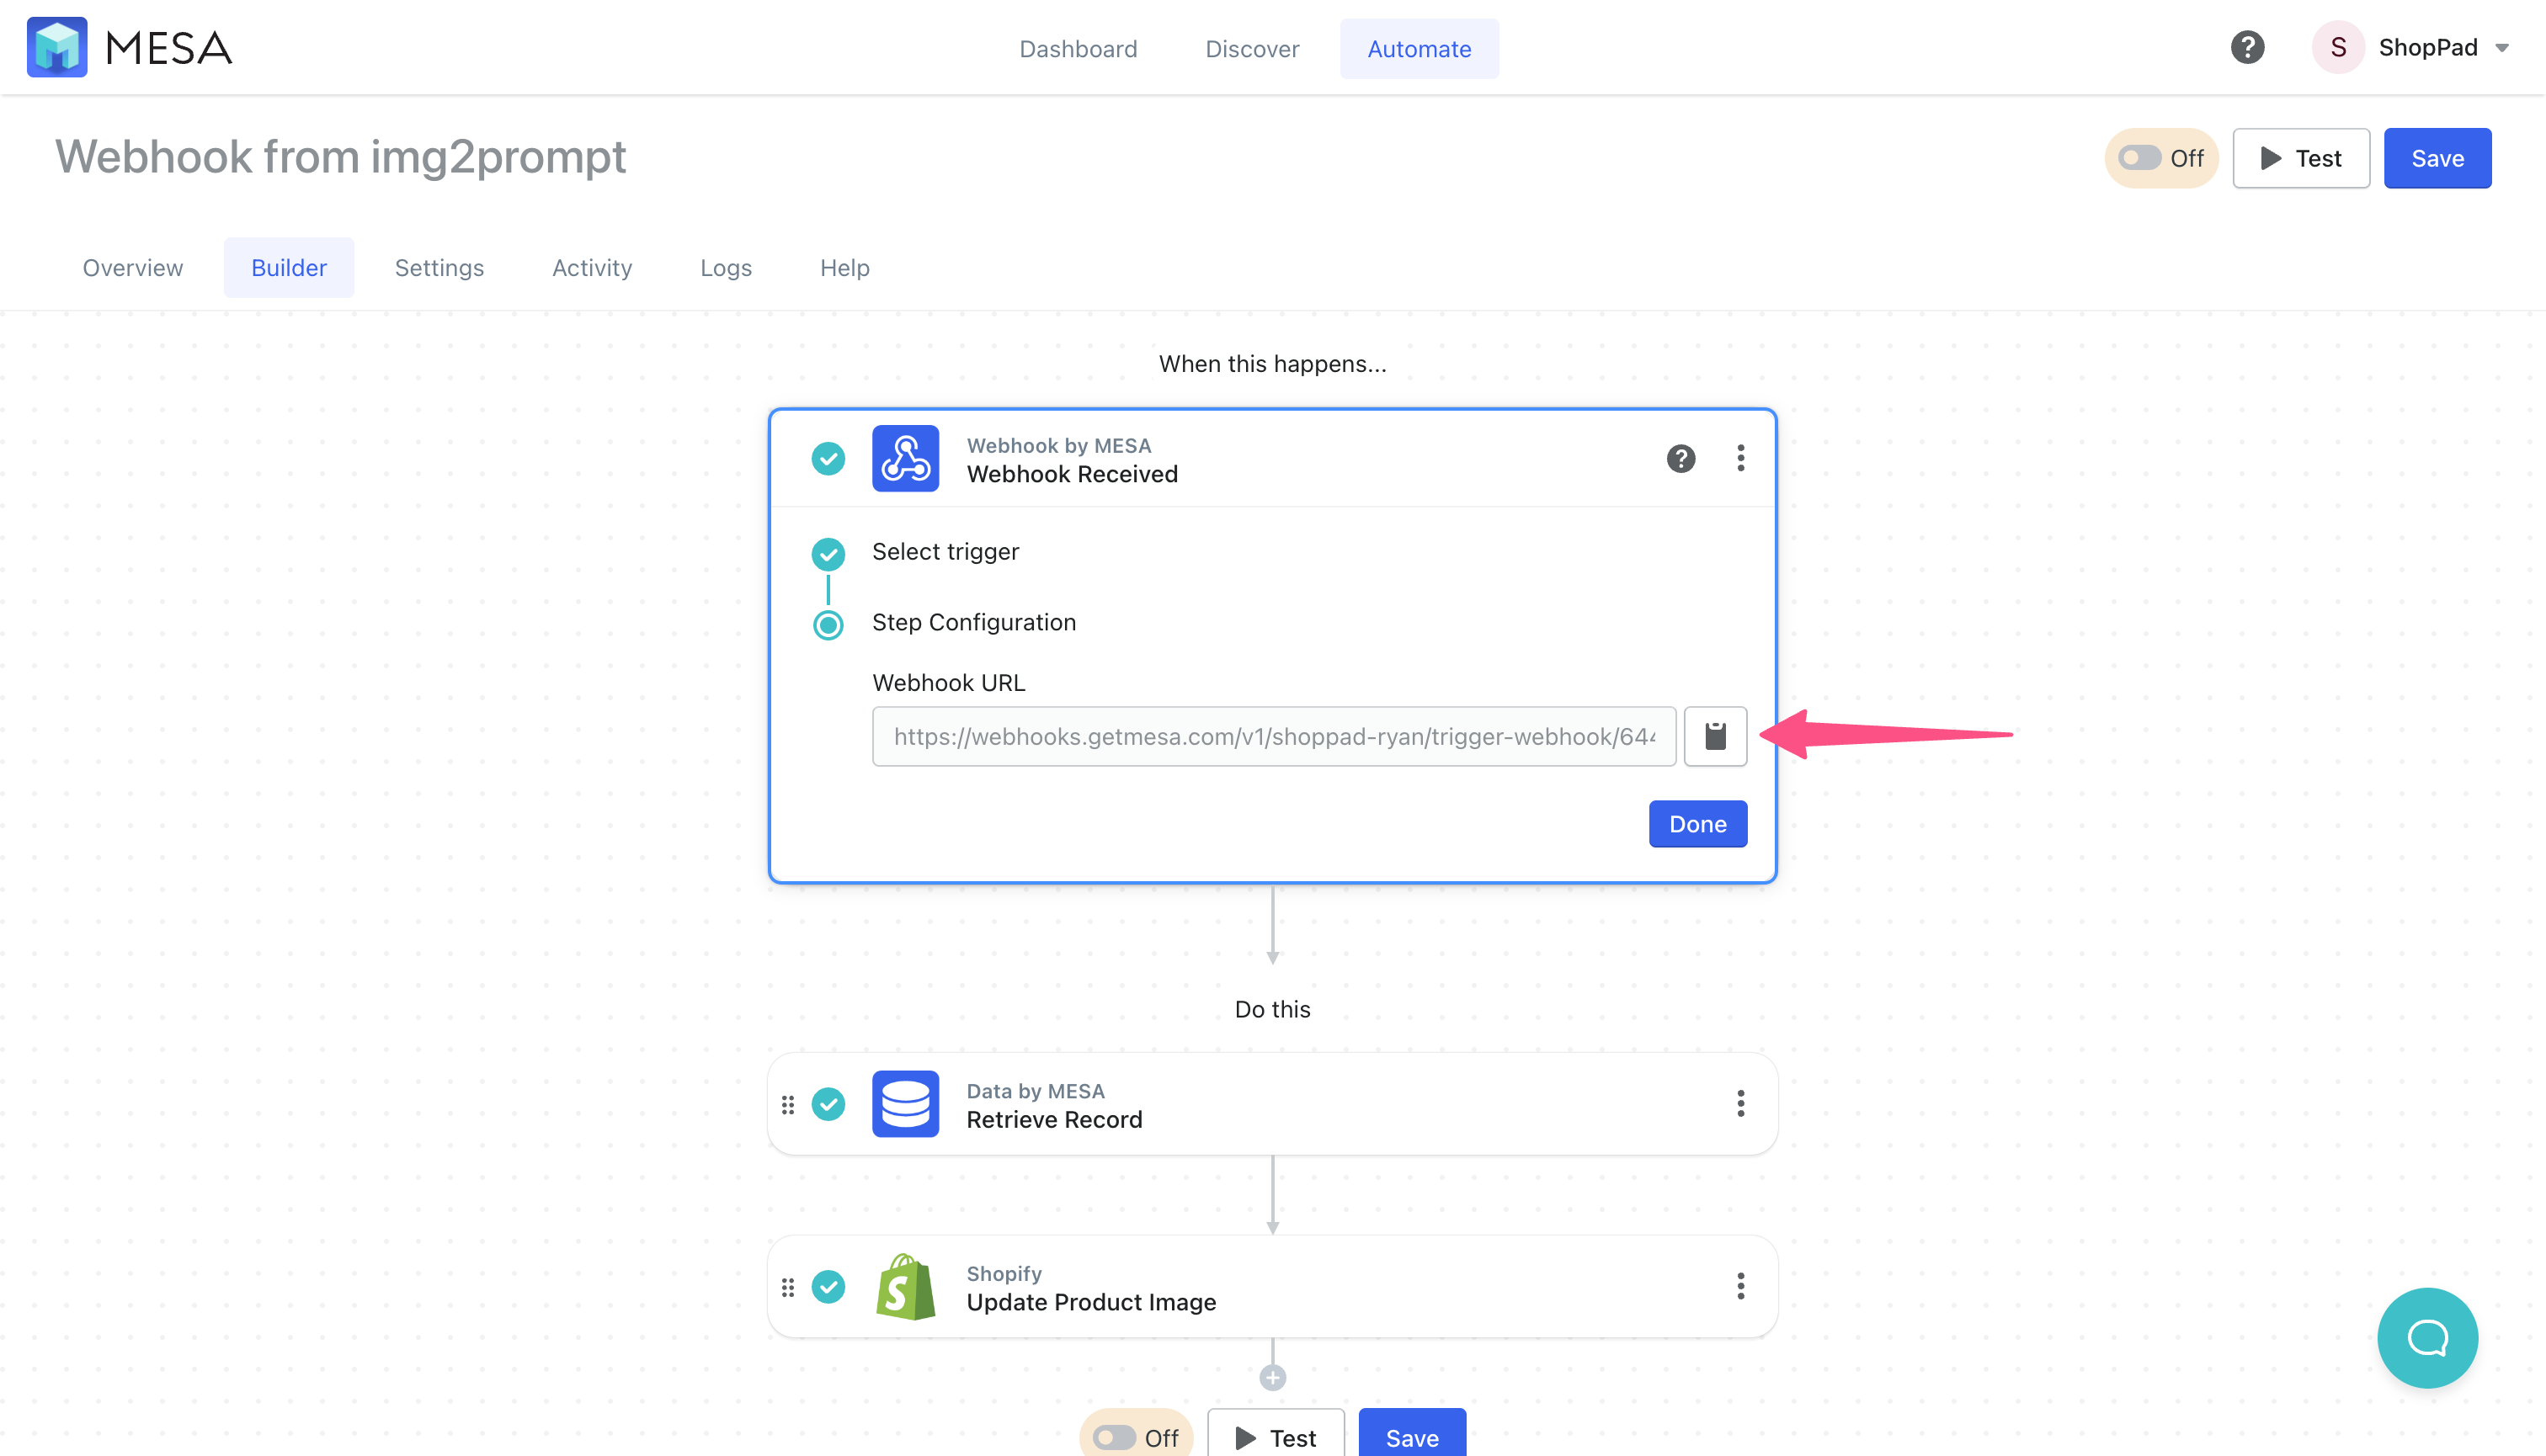Viewport: 2546px width, 1456px height.
Task: Click the Webhook Received step check icon
Action: pos(828,458)
